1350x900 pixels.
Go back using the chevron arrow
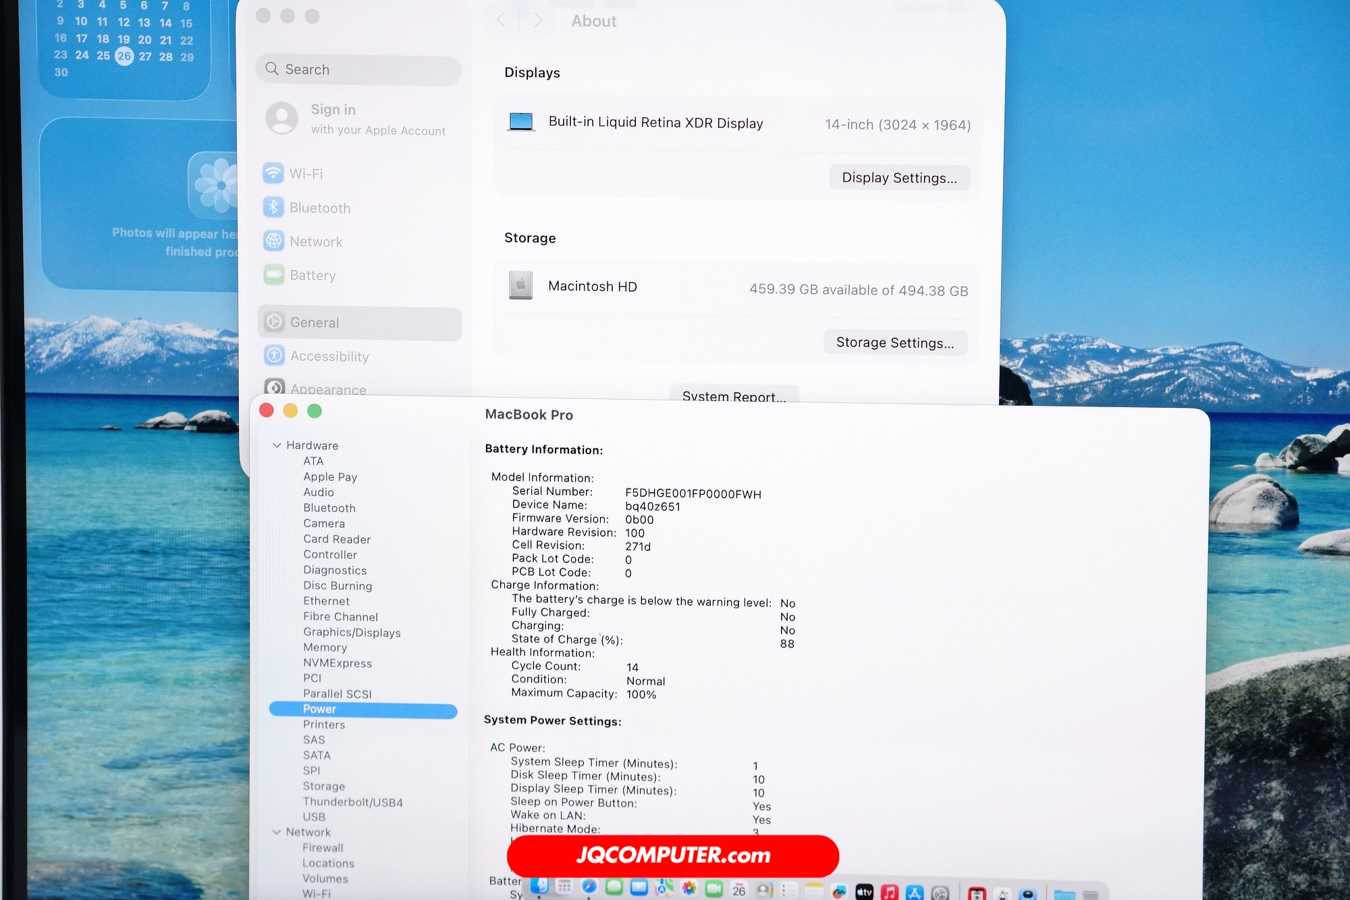501,20
